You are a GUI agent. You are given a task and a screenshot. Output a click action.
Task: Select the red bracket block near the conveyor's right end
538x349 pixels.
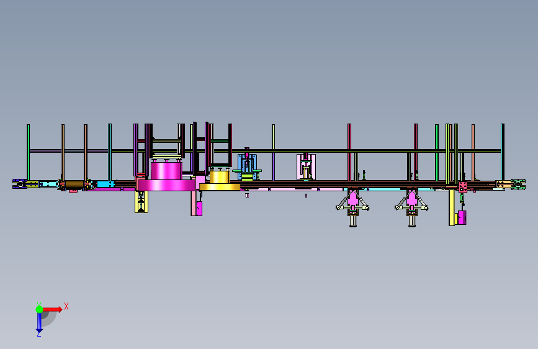tap(462, 187)
